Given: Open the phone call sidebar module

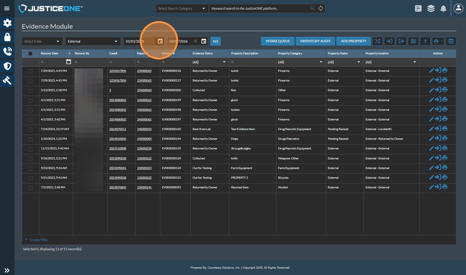Looking at the screenshot, I should pos(7,52).
